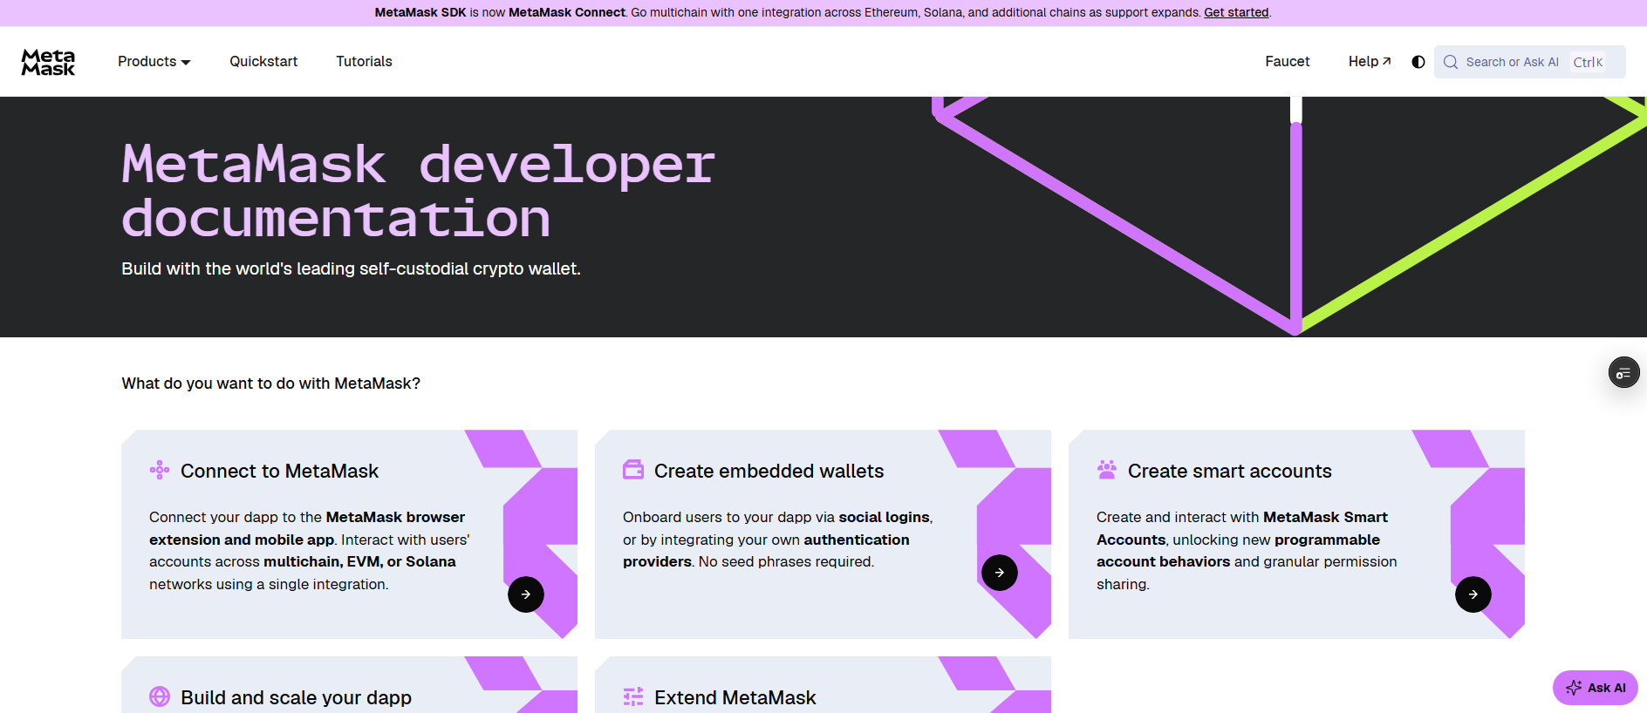Open the Quickstart page
This screenshot has width=1647, height=713.
263,62
